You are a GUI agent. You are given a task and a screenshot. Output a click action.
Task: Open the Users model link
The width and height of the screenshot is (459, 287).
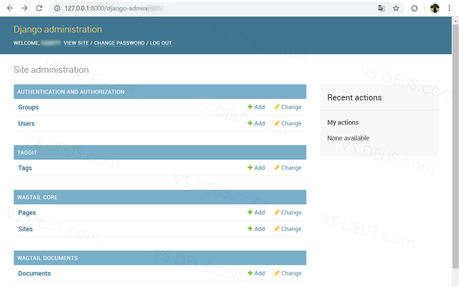pos(26,124)
